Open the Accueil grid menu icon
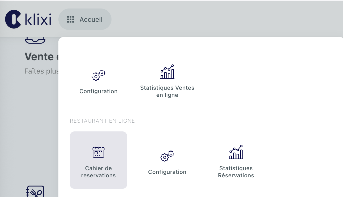 click(x=70, y=19)
